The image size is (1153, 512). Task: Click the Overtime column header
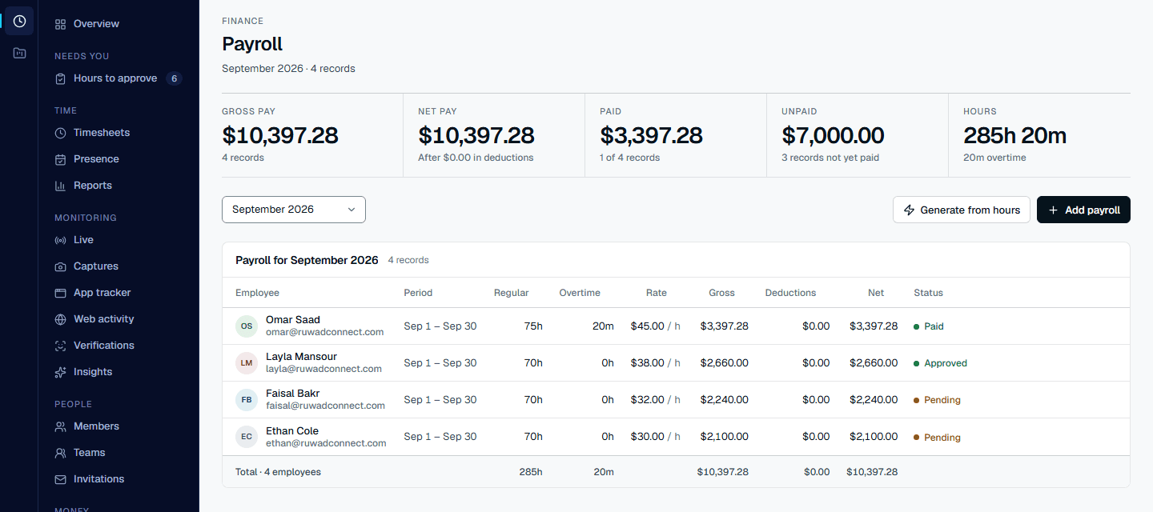580,293
